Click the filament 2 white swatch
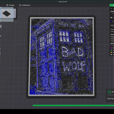Image resolution: width=114 pixels, height=114 pixels. click(x=111, y=18)
